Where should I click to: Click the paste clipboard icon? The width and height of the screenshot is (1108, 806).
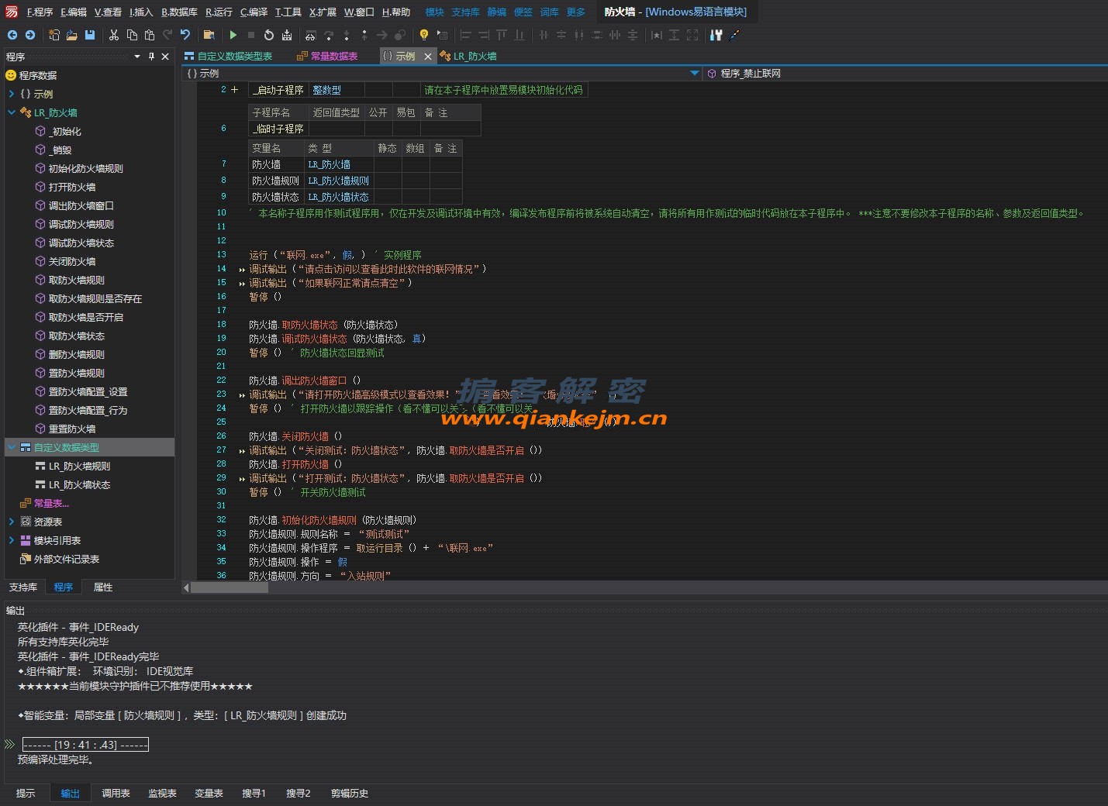click(150, 35)
